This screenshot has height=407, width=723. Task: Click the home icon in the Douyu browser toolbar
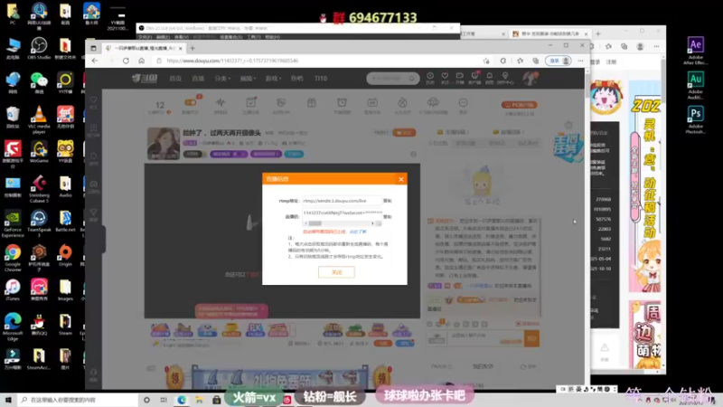click(142, 61)
